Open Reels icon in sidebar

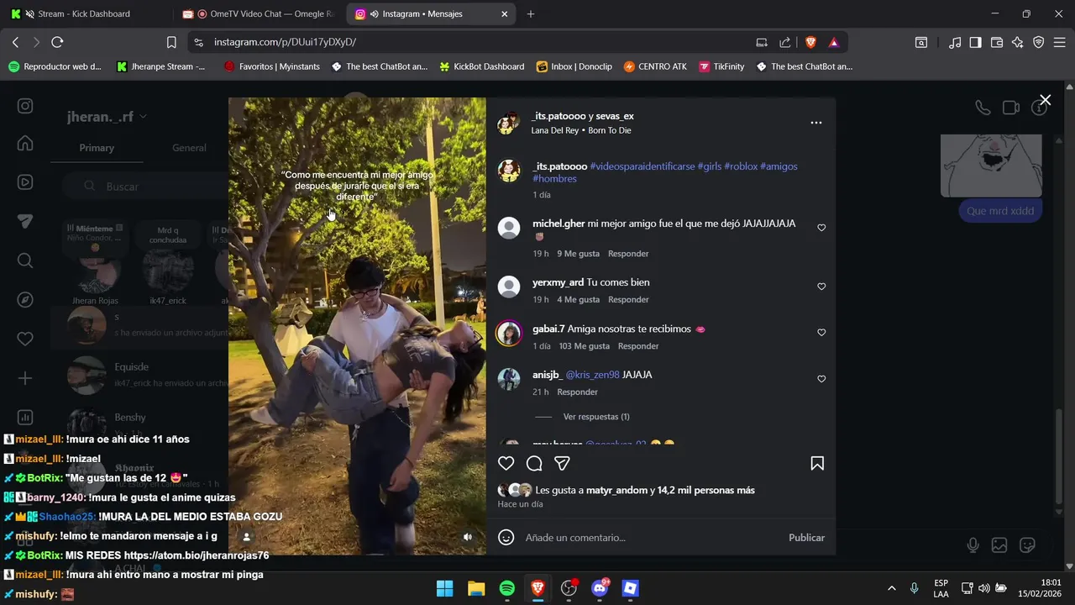pos(25,182)
